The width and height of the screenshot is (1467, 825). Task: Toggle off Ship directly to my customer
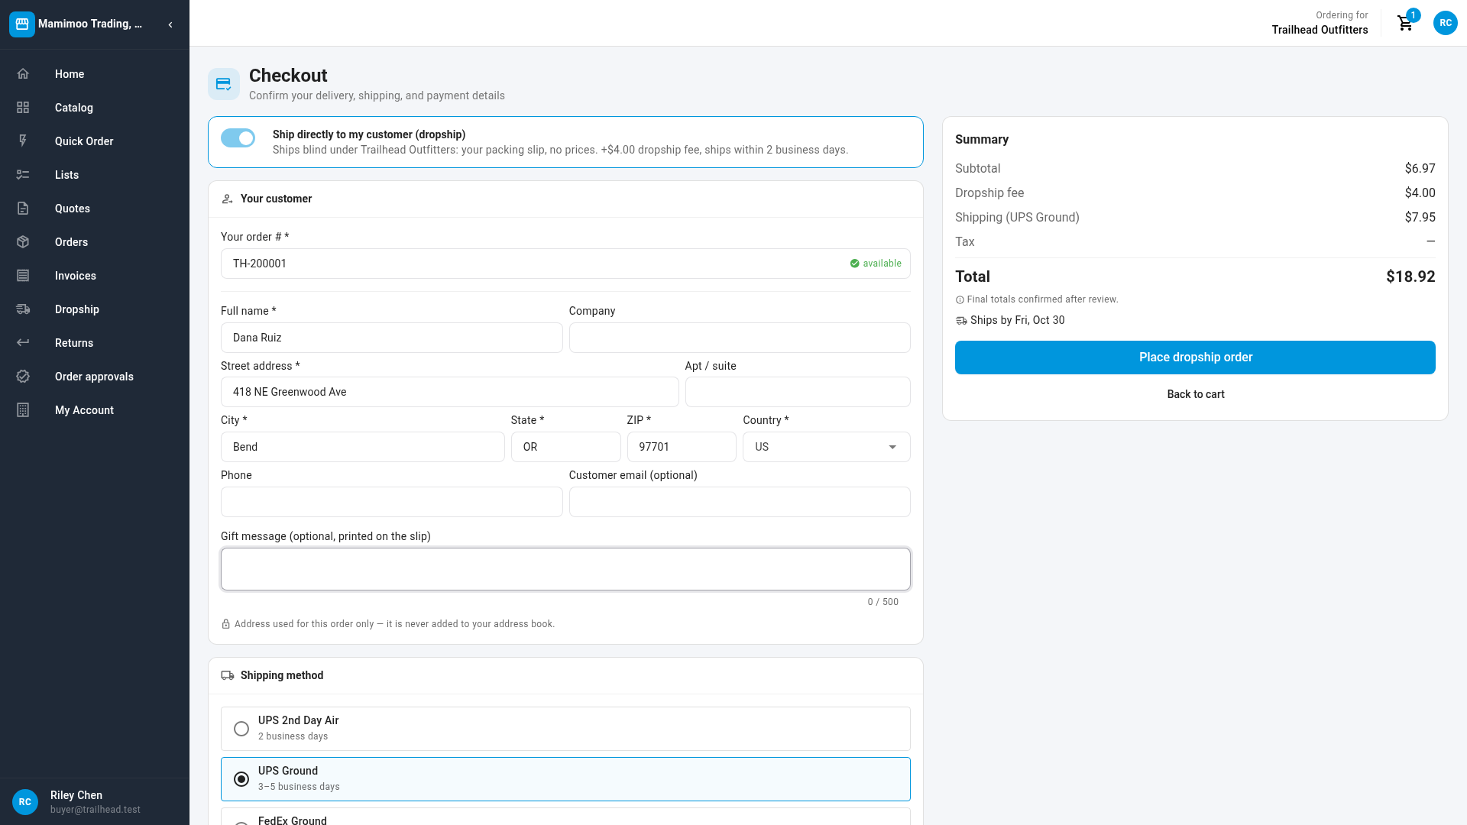238,138
